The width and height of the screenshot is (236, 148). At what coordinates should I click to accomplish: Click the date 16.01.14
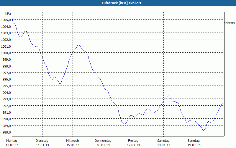coord(103,145)
